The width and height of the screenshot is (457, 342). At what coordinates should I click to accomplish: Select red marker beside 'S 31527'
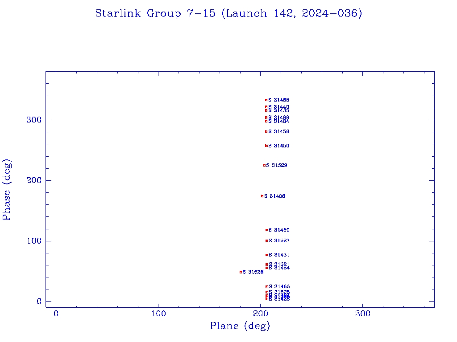coord(267,240)
